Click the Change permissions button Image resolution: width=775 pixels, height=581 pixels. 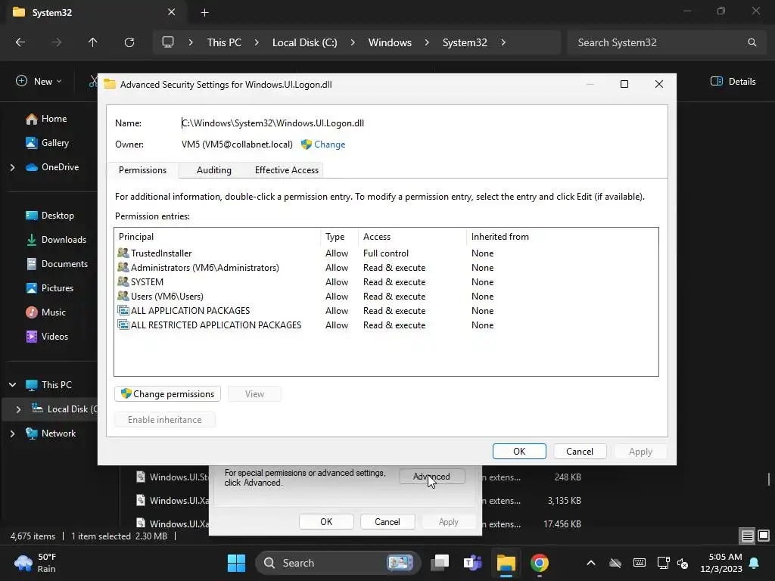167,393
